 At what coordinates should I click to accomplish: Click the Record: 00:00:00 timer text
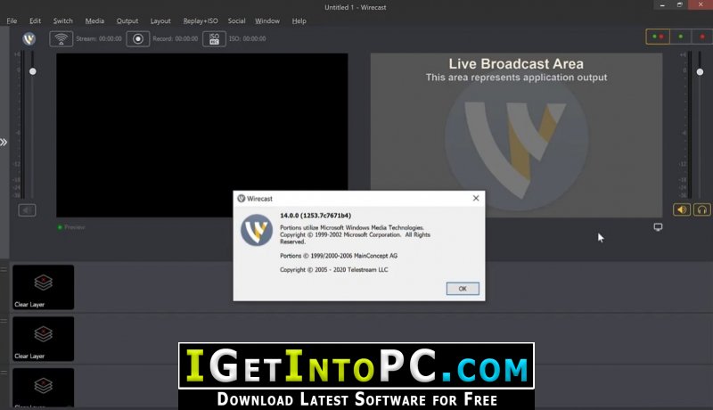(x=175, y=38)
